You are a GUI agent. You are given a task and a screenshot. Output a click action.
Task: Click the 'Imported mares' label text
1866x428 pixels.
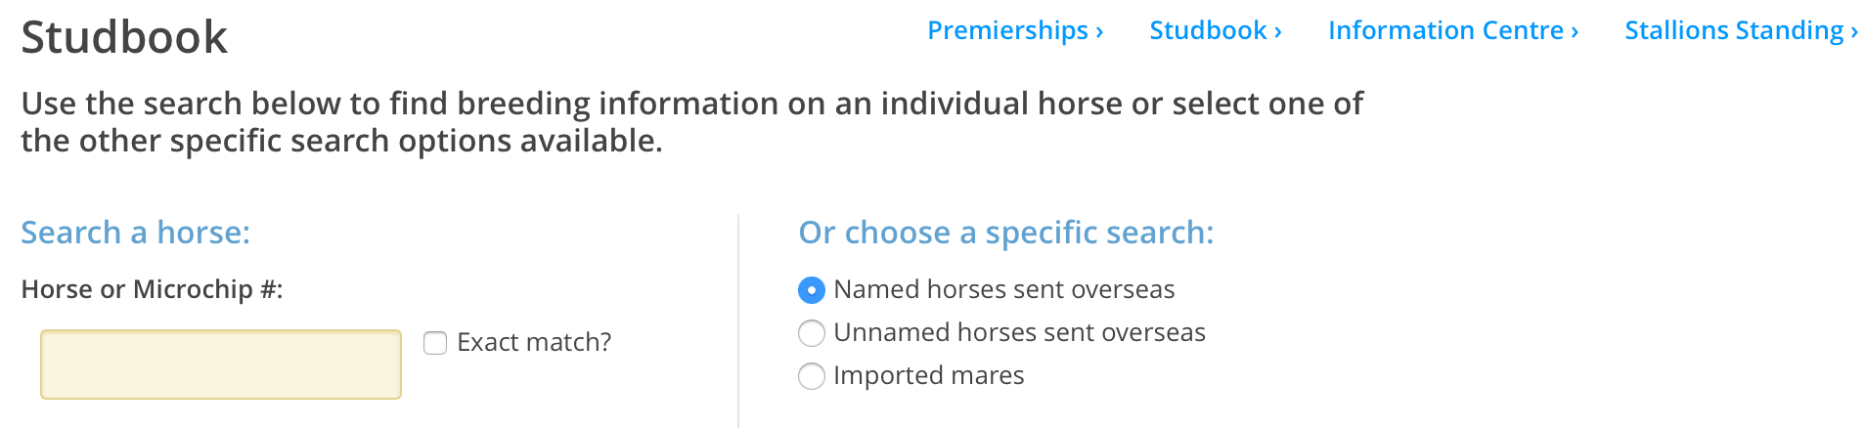928,376
